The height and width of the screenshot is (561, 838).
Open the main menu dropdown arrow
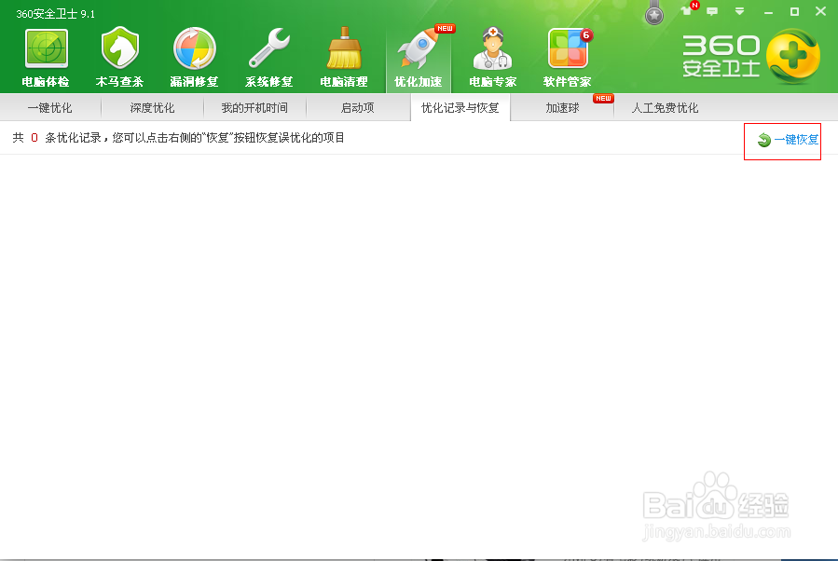click(x=740, y=10)
